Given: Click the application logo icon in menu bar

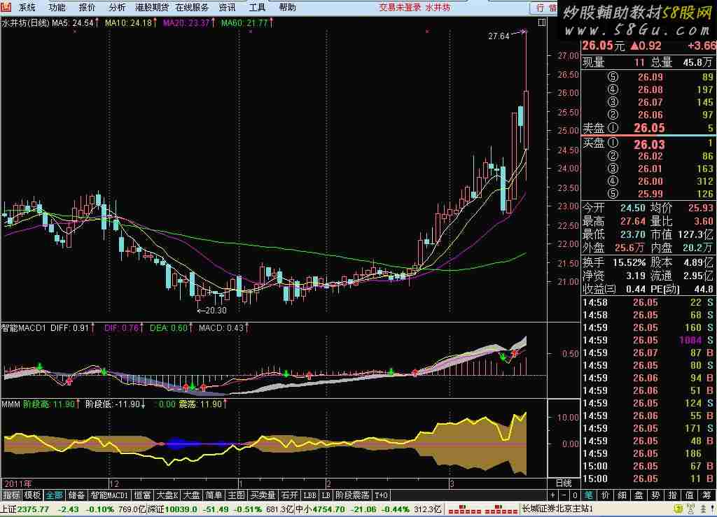Looking at the screenshot, I should click(x=6, y=7).
